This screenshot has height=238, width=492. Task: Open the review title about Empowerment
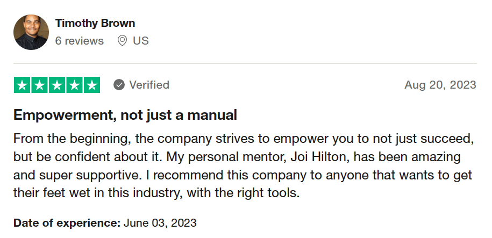coord(125,115)
